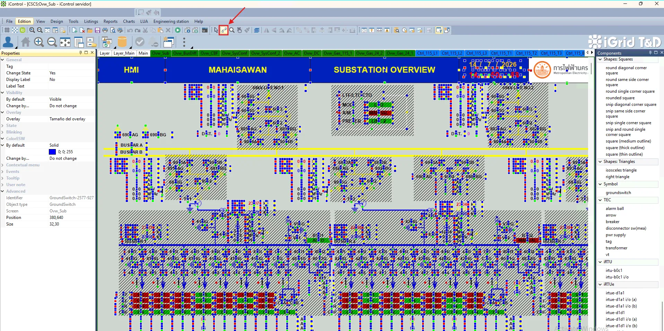Click the large Home icon
Image resolution: width=664 pixels, height=331 pixels.
click(x=26, y=42)
